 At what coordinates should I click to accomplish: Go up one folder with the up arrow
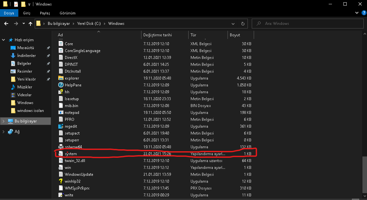(x=30, y=24)
